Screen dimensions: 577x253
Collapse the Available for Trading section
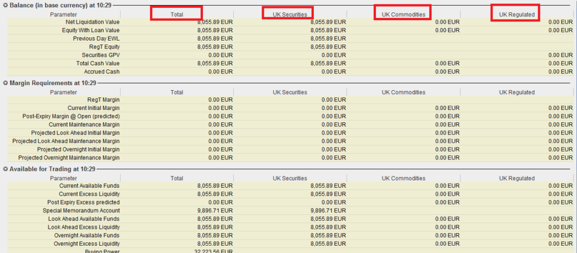(5, 169)
